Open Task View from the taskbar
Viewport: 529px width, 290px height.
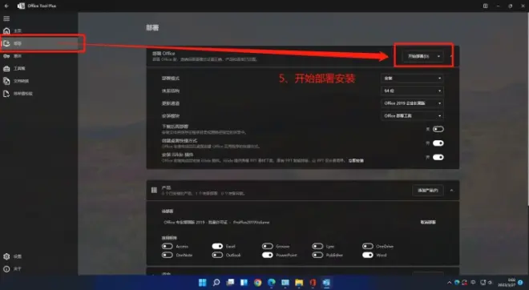click(x=230, y=283)
